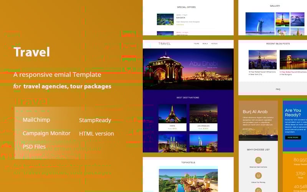The width and height of the screenshot is (307, 192).
Task: Click the Value For Money circular icon
Action: coord(258,175)
